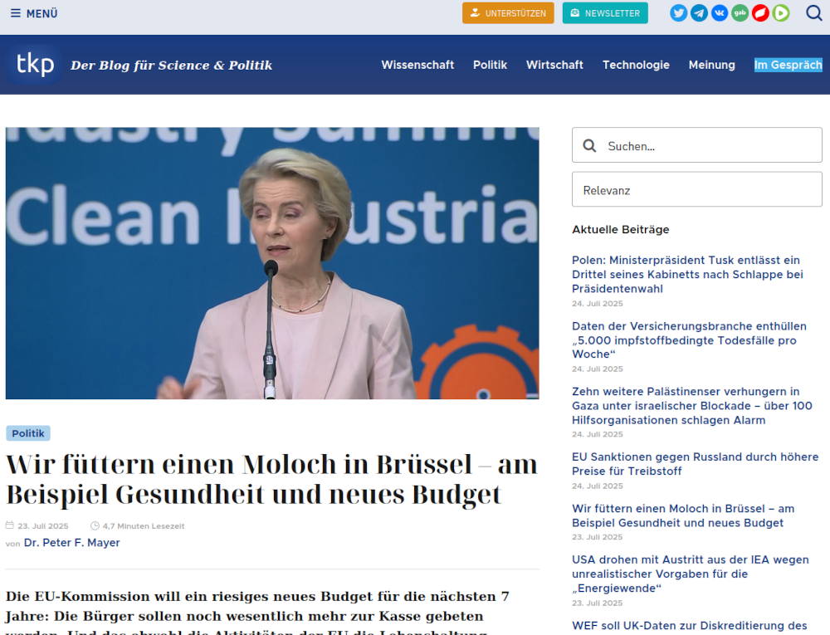Open author page Dr. Peter F. Mayer
The image size is (830, 635).
pos(72,543)
